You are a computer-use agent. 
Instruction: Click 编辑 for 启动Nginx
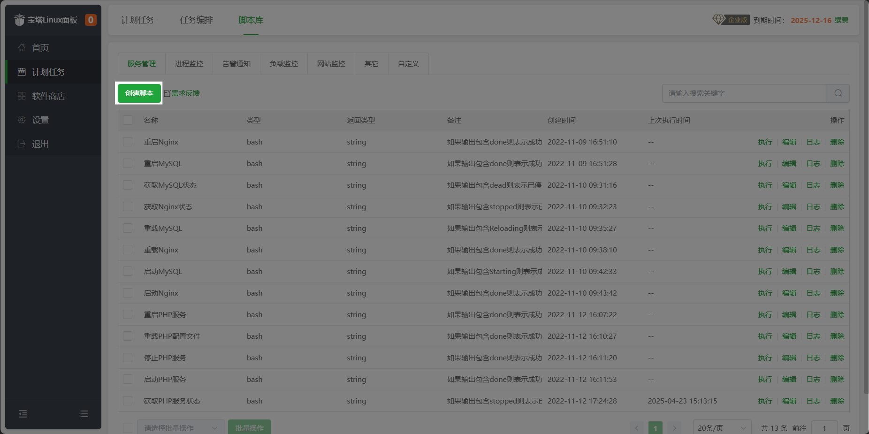tap(789, 293)
